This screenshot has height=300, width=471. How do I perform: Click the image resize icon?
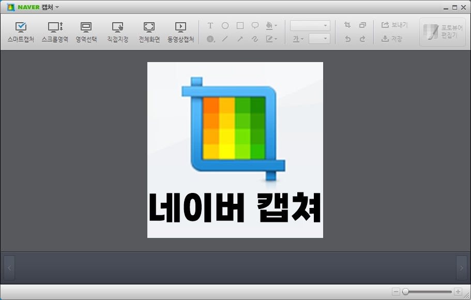point(362,25)
